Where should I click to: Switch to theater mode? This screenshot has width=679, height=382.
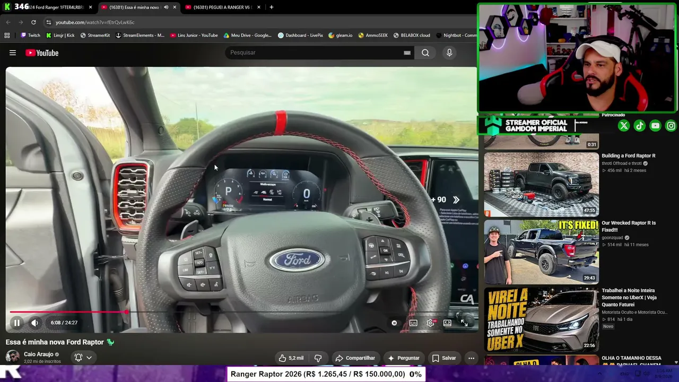(447, 323)
